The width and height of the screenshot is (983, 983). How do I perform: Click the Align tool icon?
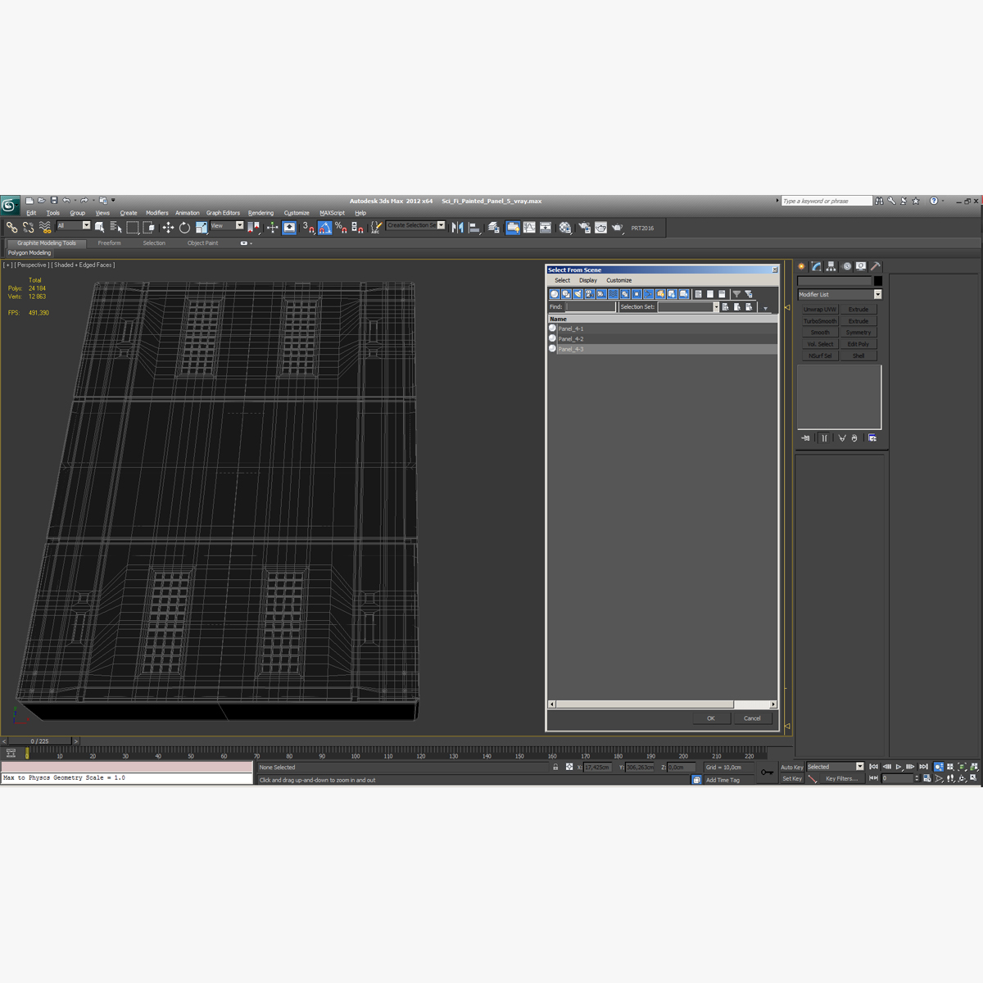tap(473, 228)
